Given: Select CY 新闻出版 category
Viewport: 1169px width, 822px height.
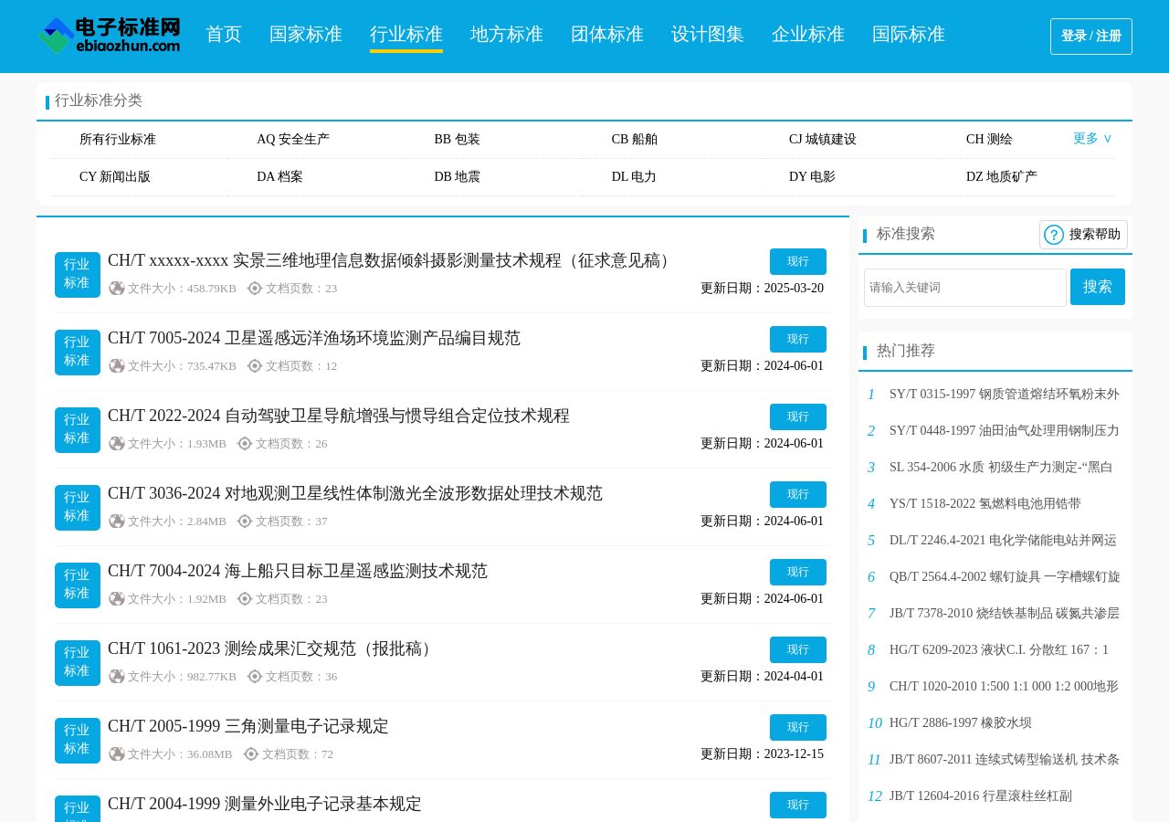Looking at the screenshot, I should [115, 177].
